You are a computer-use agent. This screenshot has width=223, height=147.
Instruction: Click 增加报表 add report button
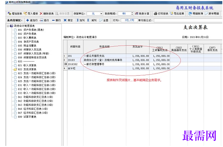15,13
